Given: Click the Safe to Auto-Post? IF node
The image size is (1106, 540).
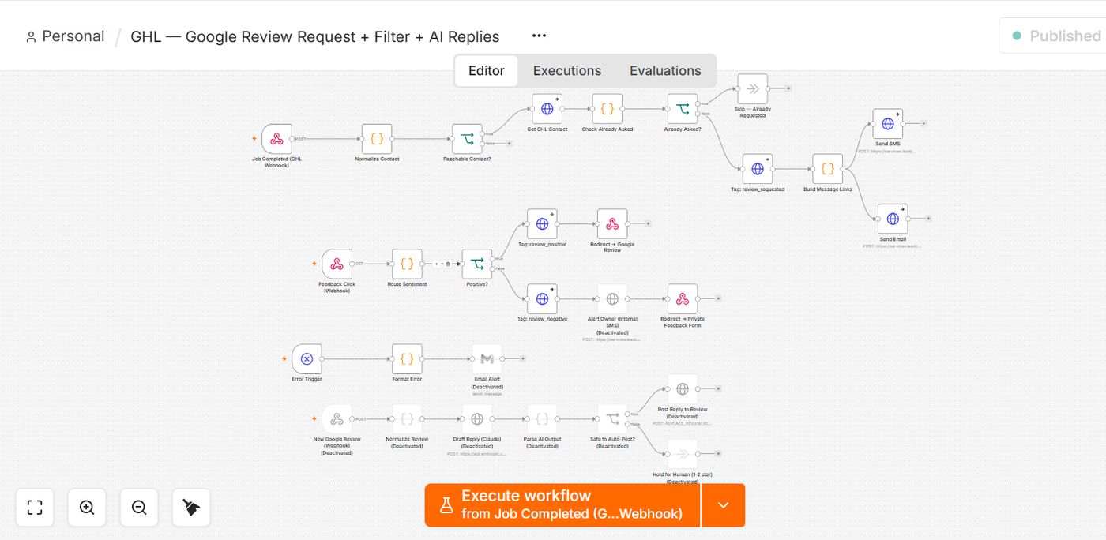Looking at the screenshot, I should click(x=611, y=419).
